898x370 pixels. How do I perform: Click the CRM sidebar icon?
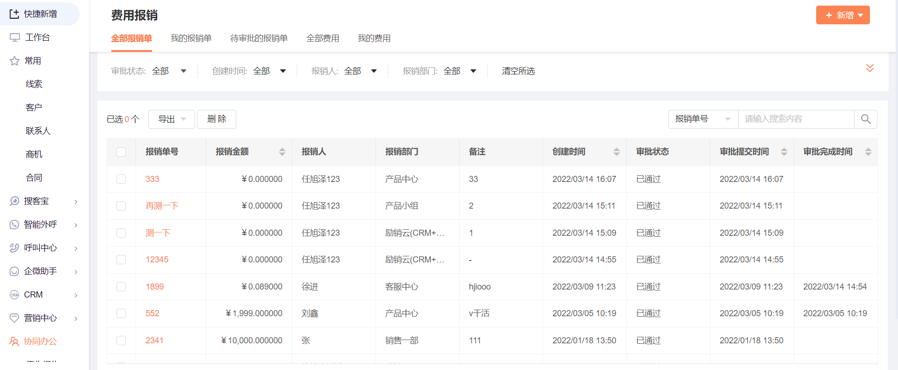click(x=14, y=295)
